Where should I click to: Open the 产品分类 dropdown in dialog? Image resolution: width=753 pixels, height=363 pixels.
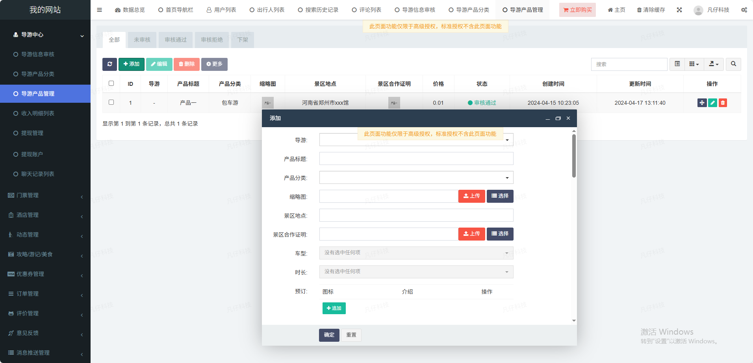(x=416, y=178)
